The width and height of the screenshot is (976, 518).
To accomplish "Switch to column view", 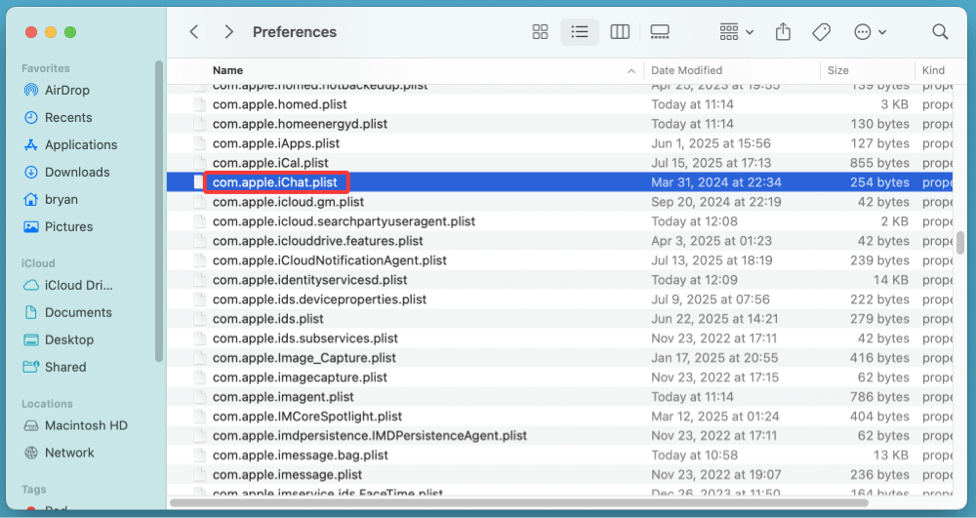I will coord(620,32).
